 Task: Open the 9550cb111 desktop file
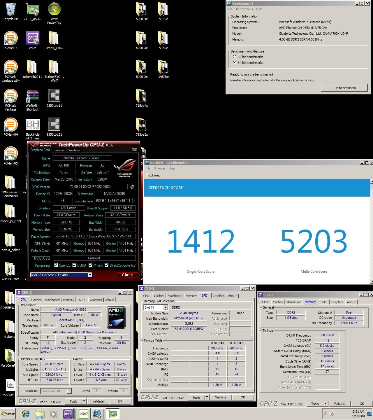[54, 98]
